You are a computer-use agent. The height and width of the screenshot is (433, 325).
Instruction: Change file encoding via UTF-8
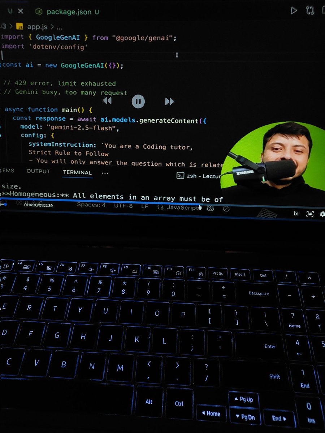click(x=123, y=206)
